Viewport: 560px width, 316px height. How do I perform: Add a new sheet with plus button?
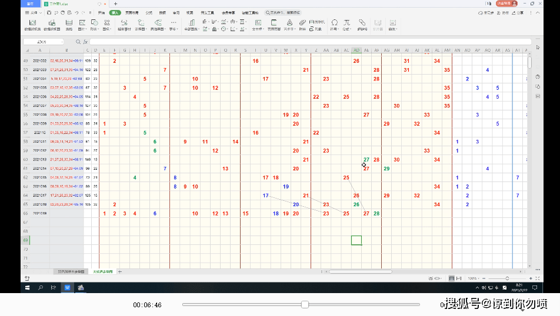pos(120,272)
